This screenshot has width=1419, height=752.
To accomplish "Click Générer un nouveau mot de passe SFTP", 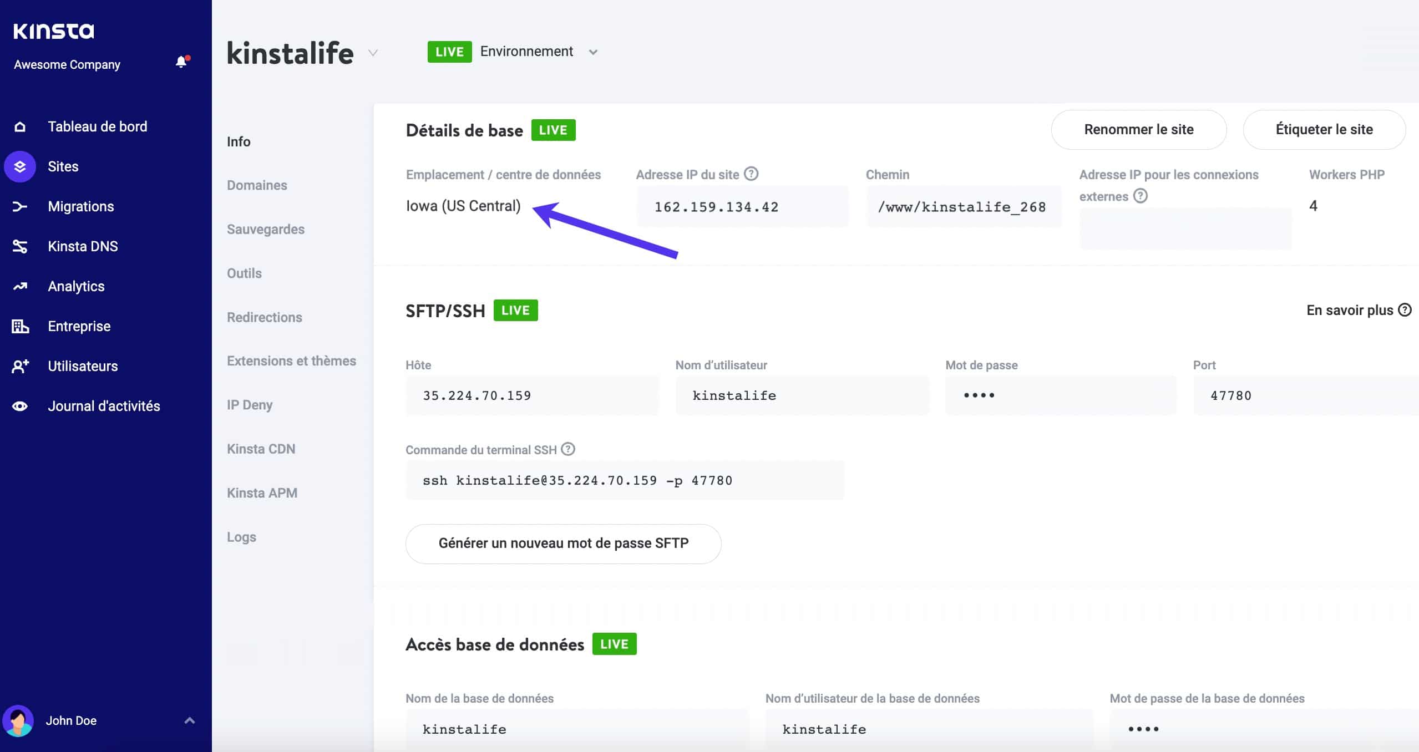I will click(562, 543).
